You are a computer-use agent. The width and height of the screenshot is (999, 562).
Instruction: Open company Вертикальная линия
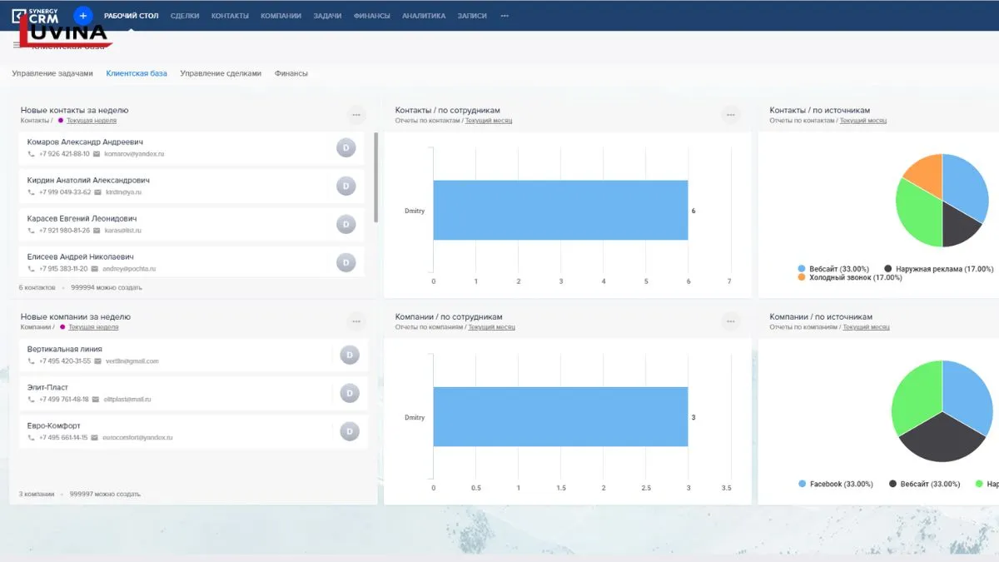(65, 349)
